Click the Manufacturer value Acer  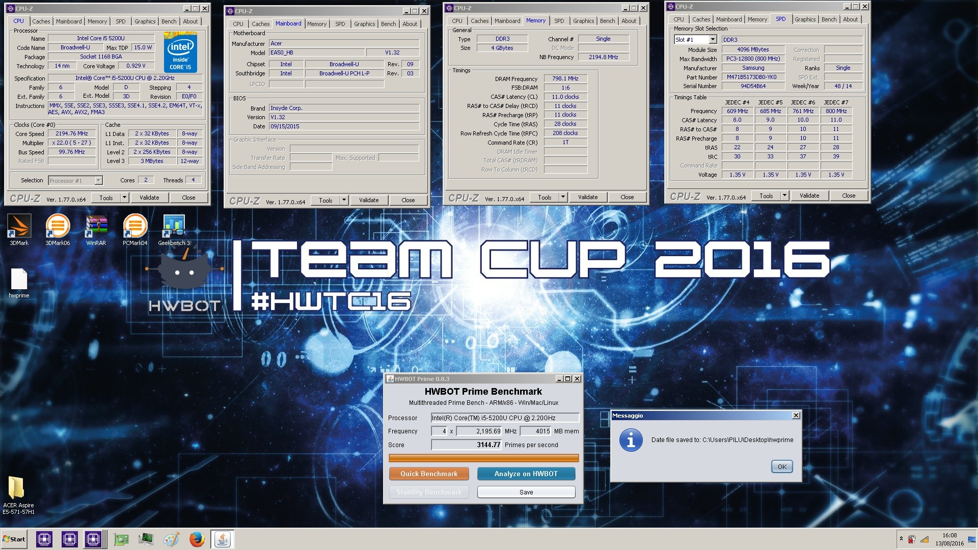[344, 43]
